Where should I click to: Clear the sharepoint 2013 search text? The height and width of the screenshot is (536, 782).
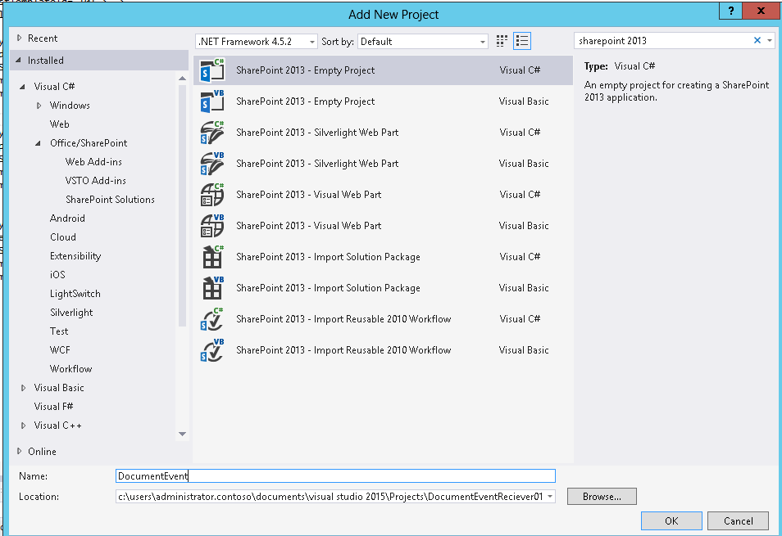(x=757, y=40)
